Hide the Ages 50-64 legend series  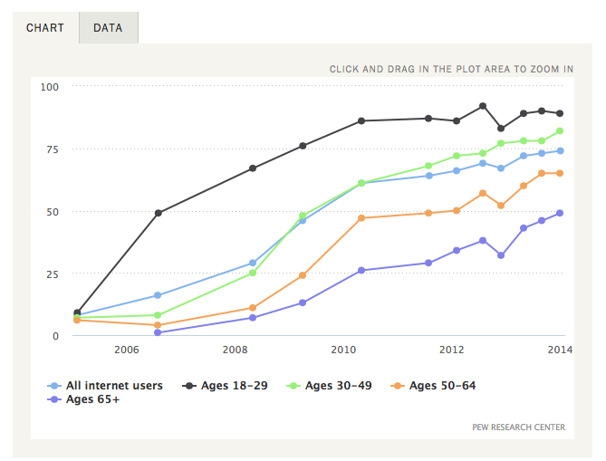pos(442,386)
